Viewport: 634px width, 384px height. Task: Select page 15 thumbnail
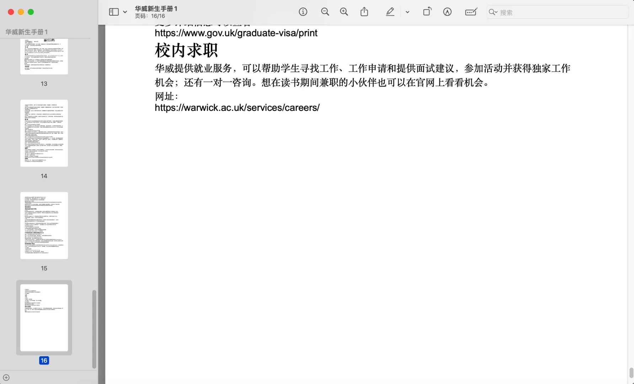point(44,225)
